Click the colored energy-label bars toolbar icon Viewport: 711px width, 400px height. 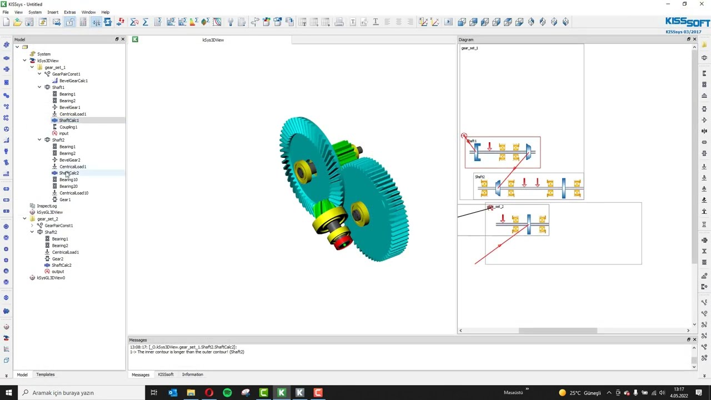pyautogui.click(x=193, y=22)
